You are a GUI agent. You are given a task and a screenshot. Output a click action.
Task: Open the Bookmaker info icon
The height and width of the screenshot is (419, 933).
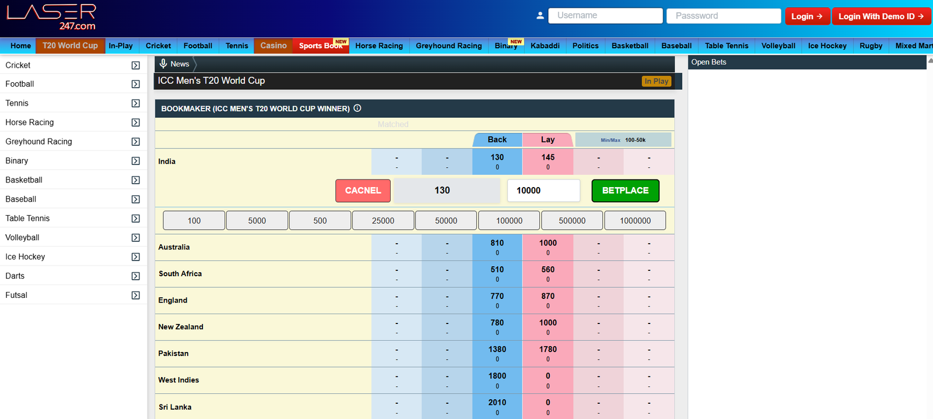pyautogui.click(x=357, y=108)
